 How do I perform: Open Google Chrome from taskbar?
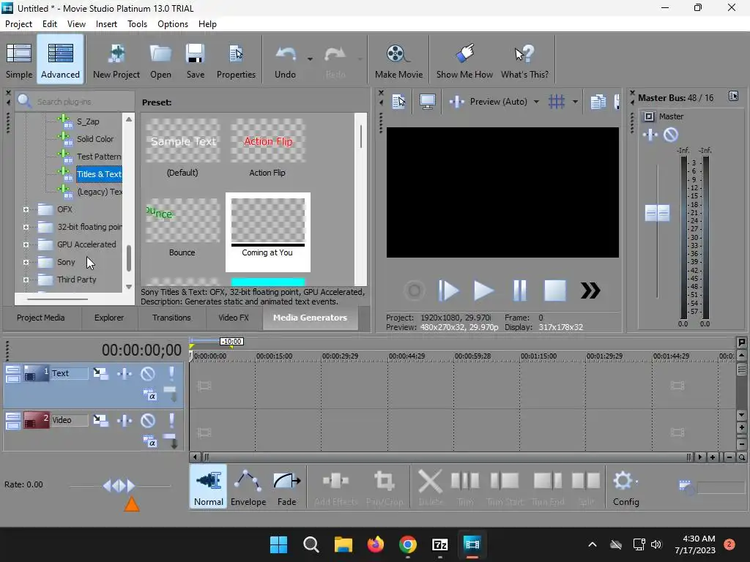(407, 544)
